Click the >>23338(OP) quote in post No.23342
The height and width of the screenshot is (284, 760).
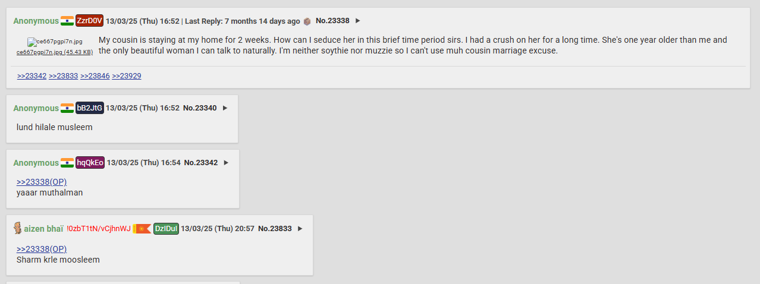pos(42,182)
